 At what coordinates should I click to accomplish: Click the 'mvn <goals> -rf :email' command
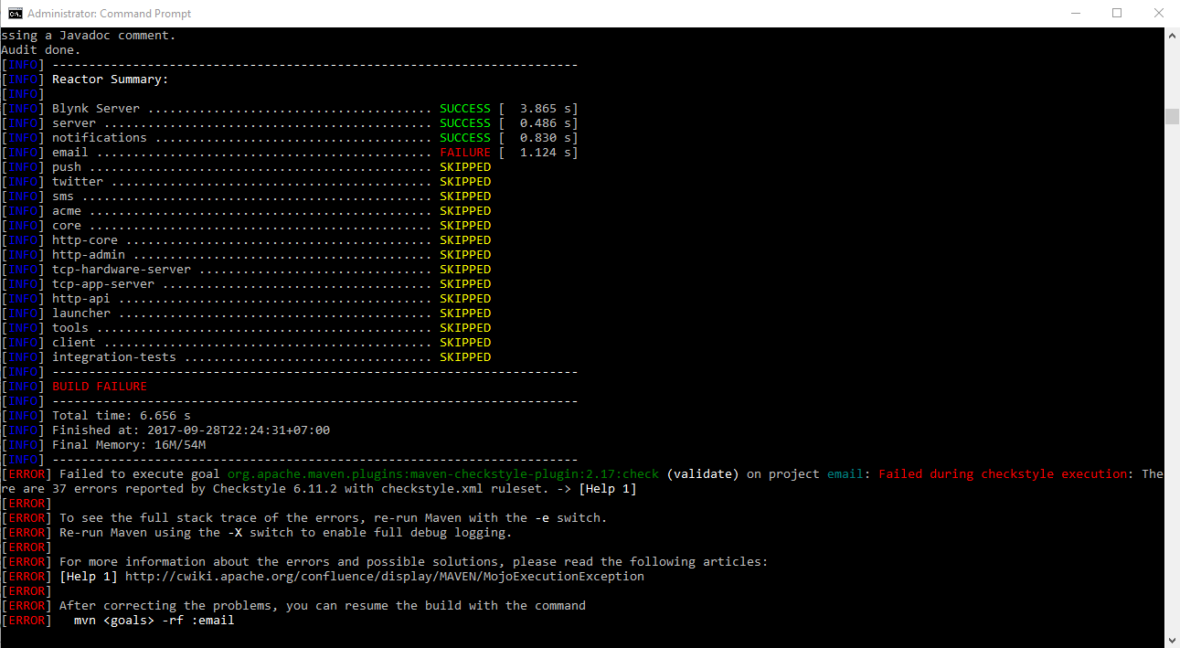154,621
